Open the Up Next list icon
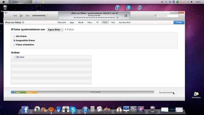The image size is (204, 115). point(126,16)
